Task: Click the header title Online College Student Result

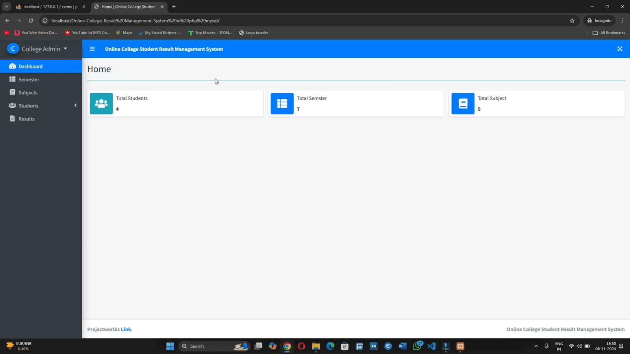Action: [x=164, y=49]
